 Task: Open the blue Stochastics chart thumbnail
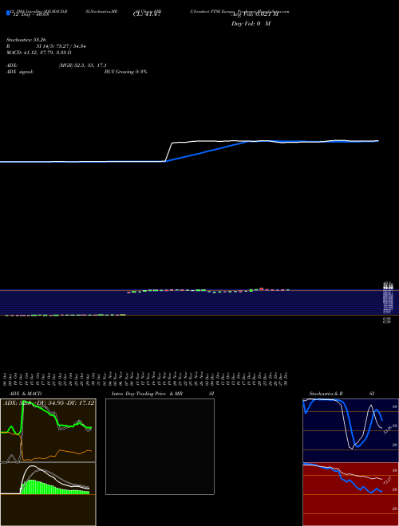coord(350,430)
